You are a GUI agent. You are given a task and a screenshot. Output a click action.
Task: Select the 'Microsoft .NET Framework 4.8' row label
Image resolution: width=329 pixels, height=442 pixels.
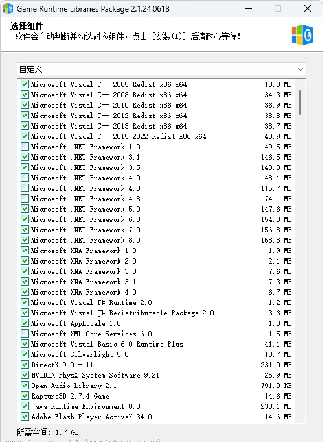pos(85,188)
